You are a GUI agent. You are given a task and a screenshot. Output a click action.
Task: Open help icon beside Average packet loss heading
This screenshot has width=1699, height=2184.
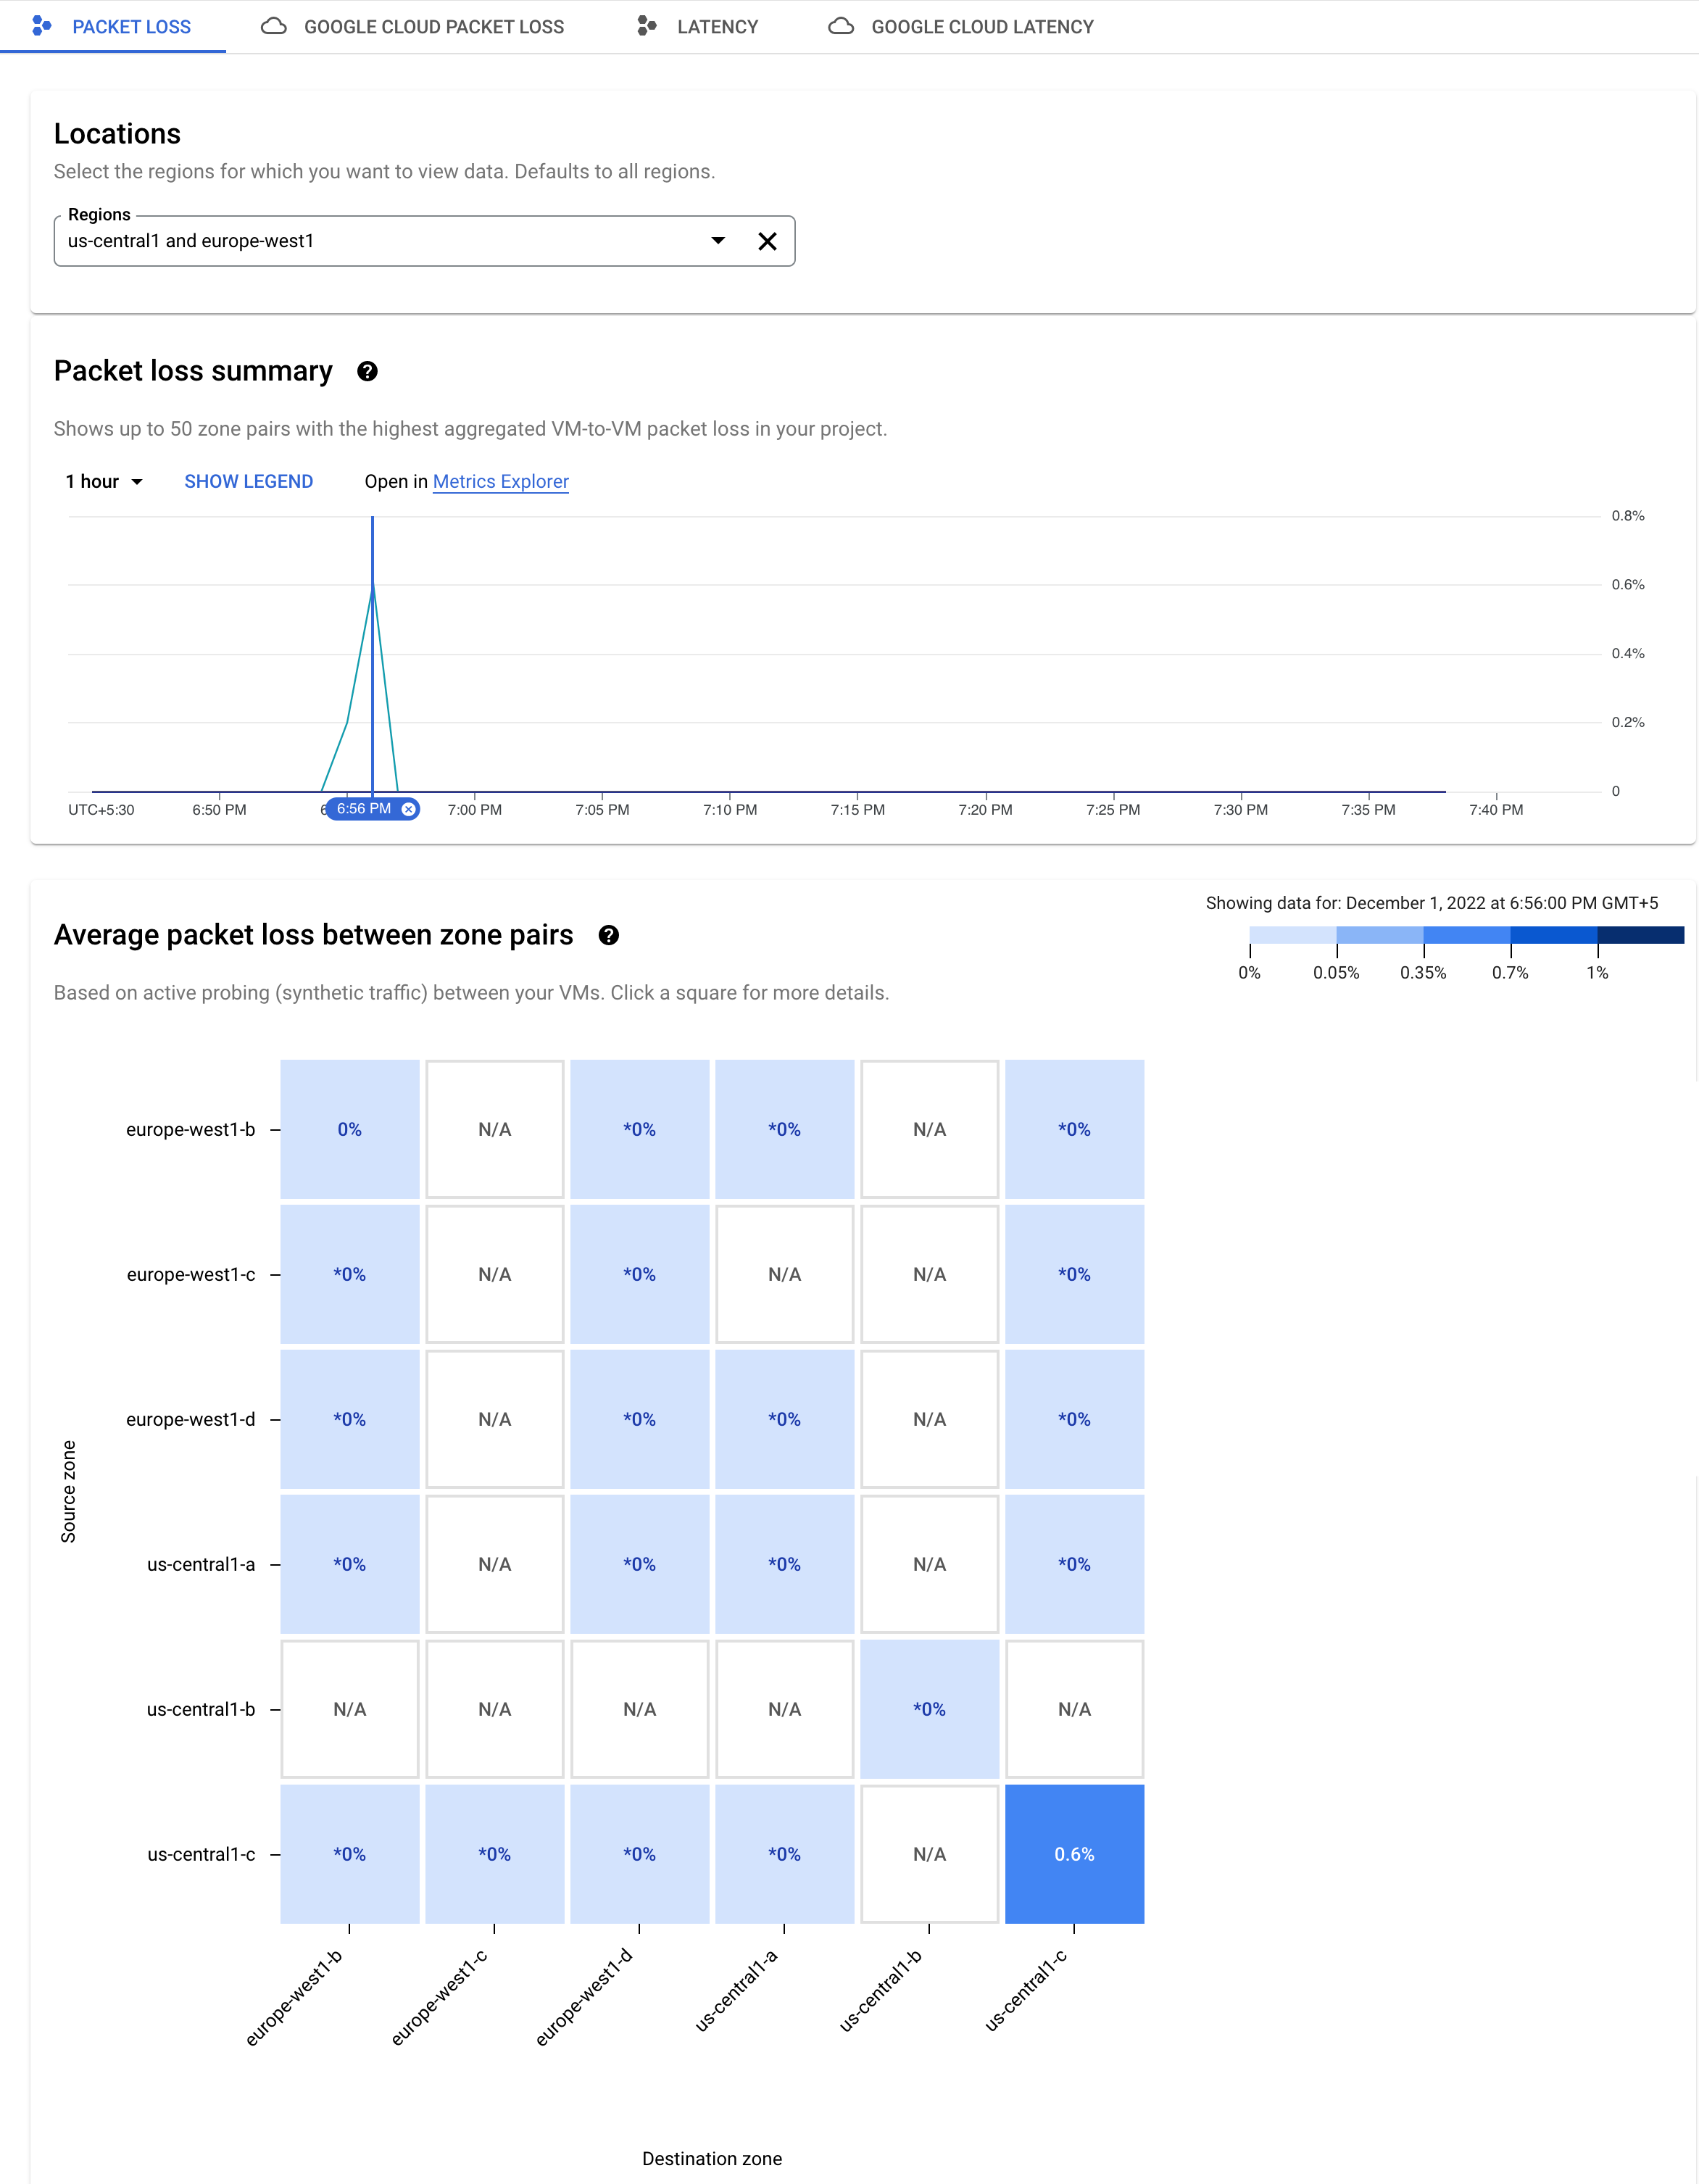point(608,935)
